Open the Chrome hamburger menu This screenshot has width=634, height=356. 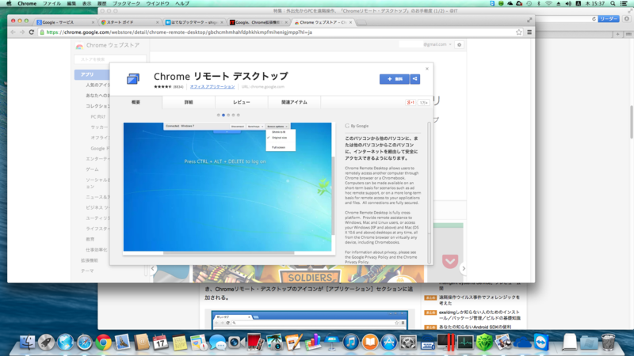(529, 32)
